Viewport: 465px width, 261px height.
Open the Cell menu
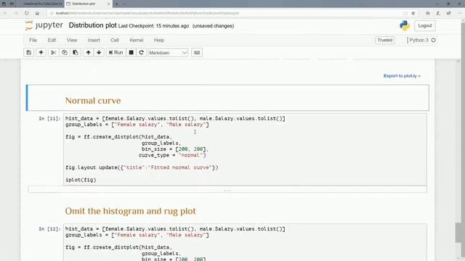(x=115, y=40)
